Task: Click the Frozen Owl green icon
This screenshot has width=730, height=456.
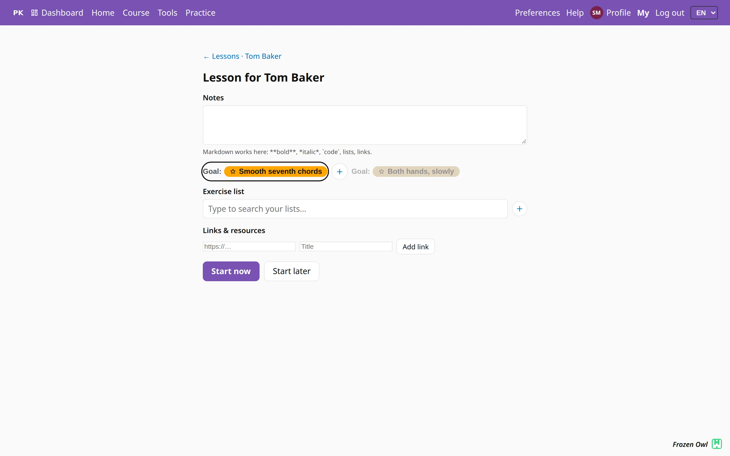Action: (716, 444)
